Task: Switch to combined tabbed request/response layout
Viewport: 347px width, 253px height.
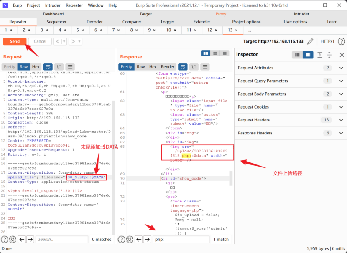Action: coord(225,53)
